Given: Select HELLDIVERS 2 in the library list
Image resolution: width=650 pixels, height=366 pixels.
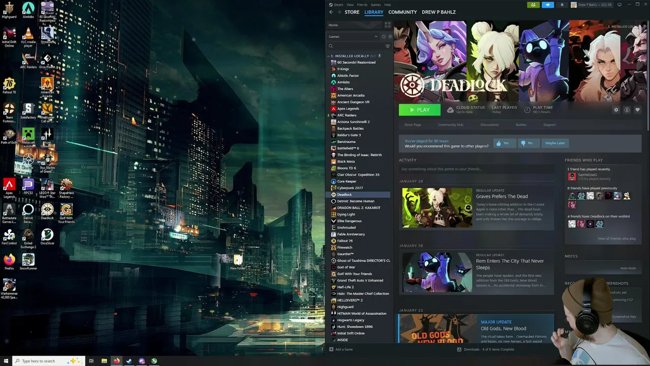Looking at the screenshot, I should (x=350, y=300).
